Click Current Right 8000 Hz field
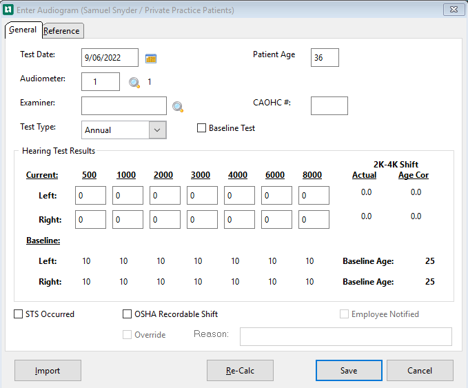 [314, 220]
